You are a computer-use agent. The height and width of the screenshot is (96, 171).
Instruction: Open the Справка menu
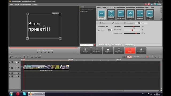tap(35, 4)
